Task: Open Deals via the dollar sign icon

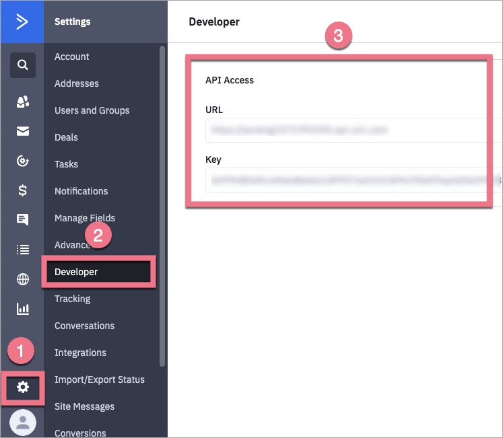Action: 22,190
